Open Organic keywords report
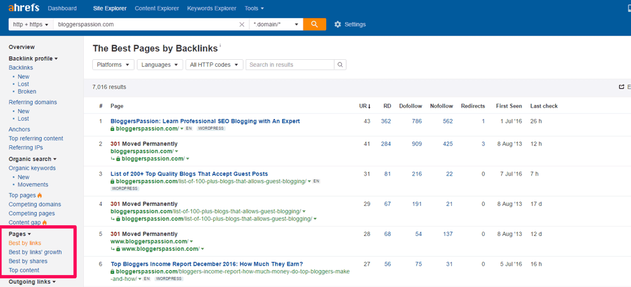This screenshot has width=631, height=287. pyautogui.click(x=32, y=168)
